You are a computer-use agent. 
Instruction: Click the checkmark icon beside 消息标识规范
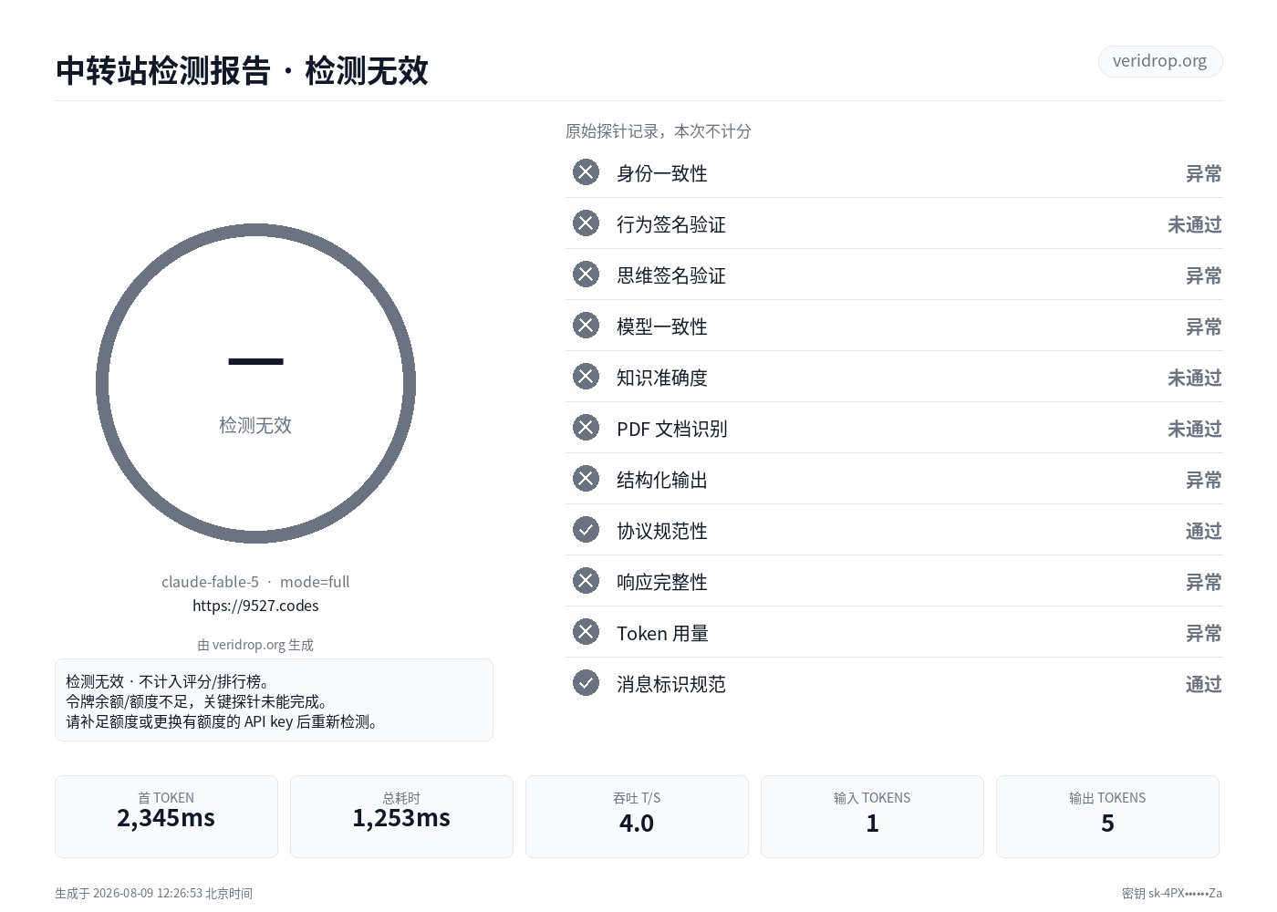[x=586, y=683]
